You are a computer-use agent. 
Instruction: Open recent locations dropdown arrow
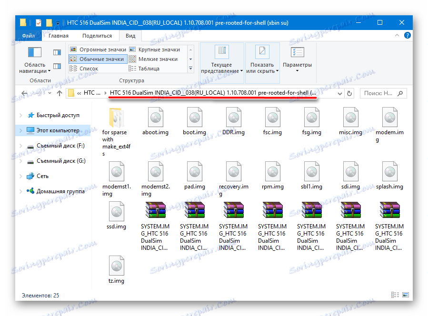[50, 93]
